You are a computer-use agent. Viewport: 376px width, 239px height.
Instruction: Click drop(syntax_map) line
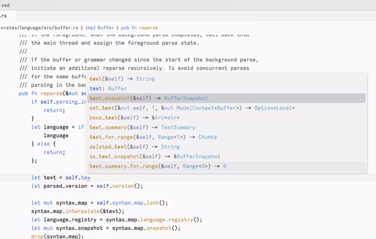58,237
